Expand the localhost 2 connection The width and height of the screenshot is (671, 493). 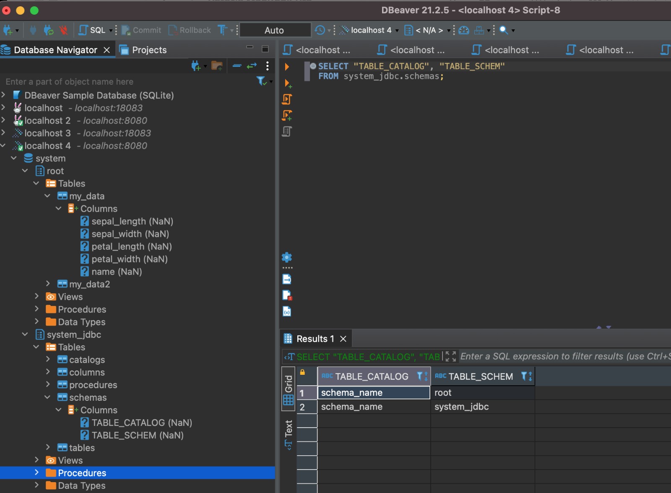click(3, 120)
